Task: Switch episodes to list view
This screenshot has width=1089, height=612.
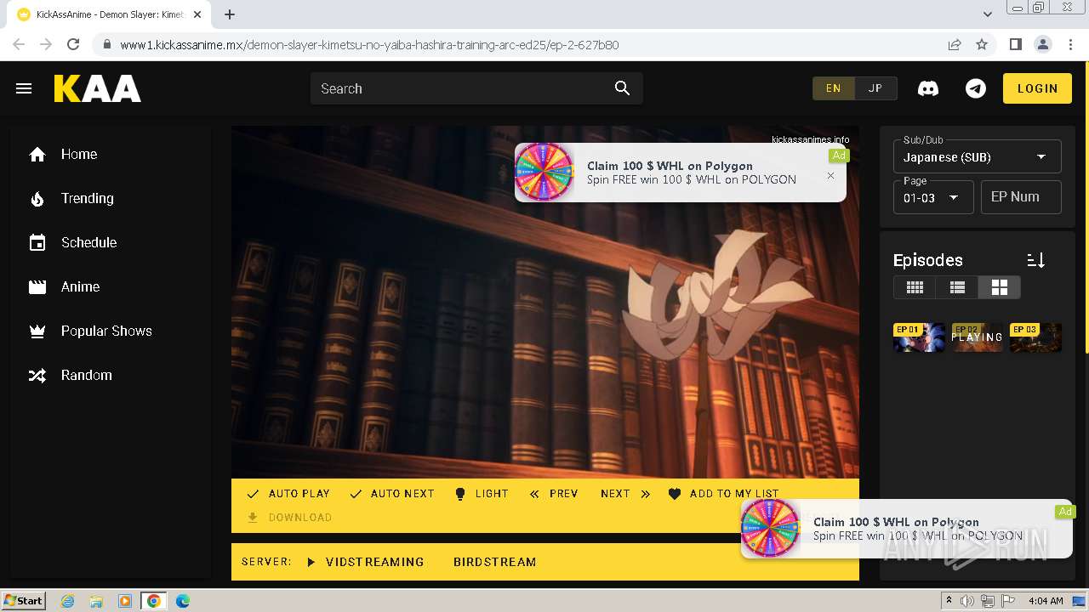Action: click(957, 287)
